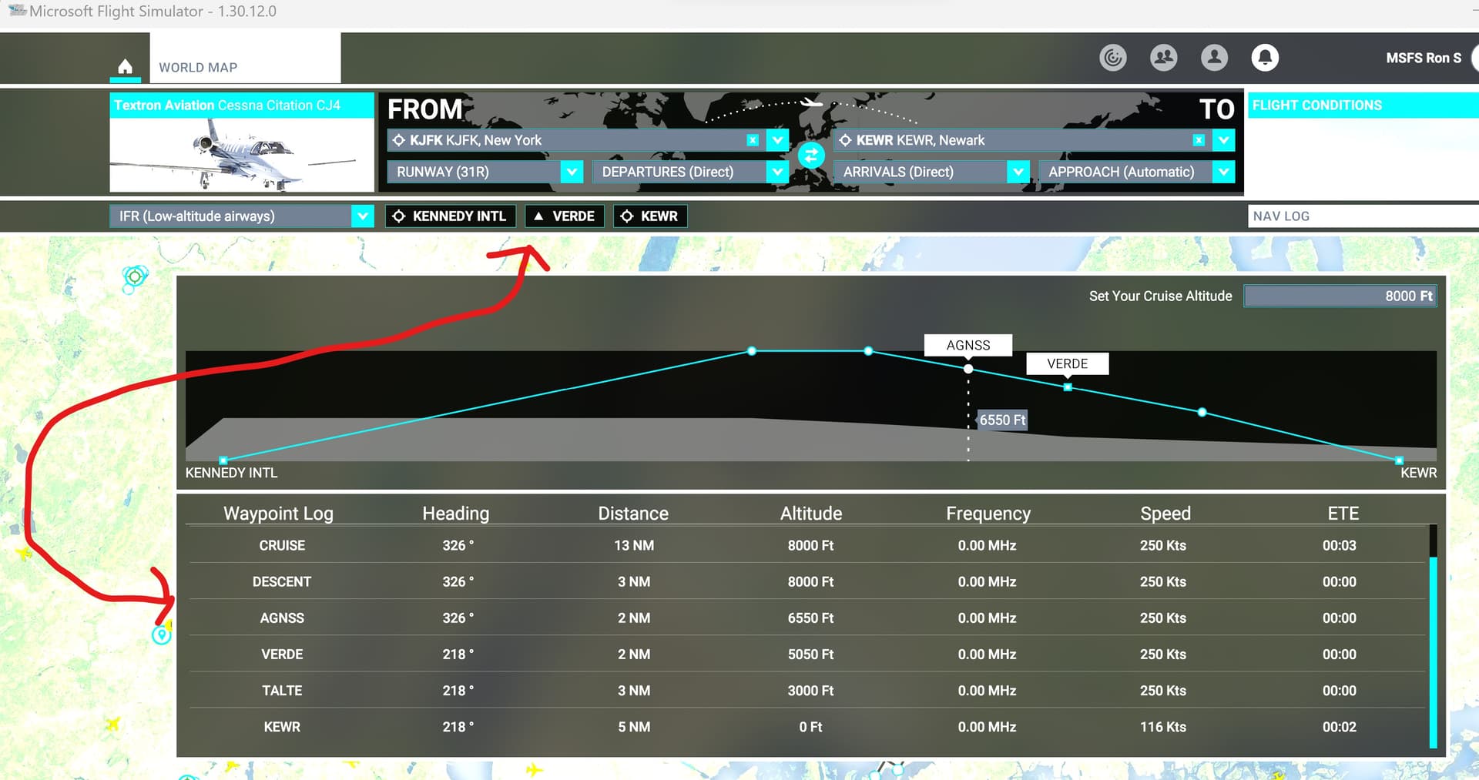Clear the KJFK departure airport
This screenshot has width=1479, height=780.
click(x=753, y=140)
